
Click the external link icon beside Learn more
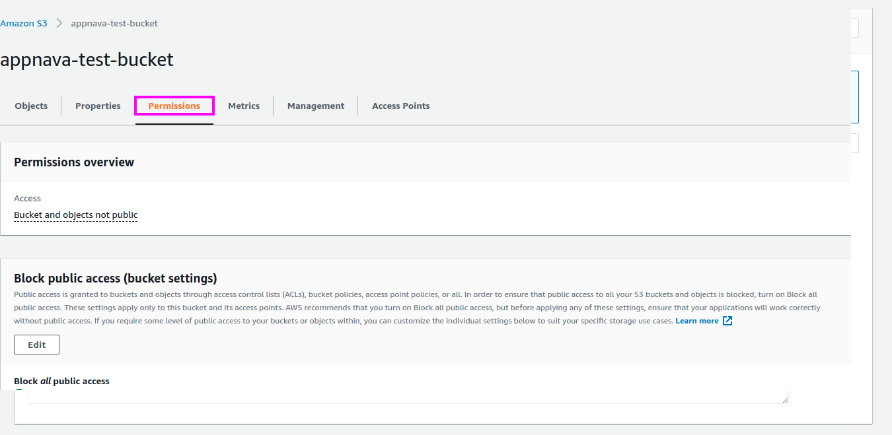pyautogui.click(x=727, y=321)
